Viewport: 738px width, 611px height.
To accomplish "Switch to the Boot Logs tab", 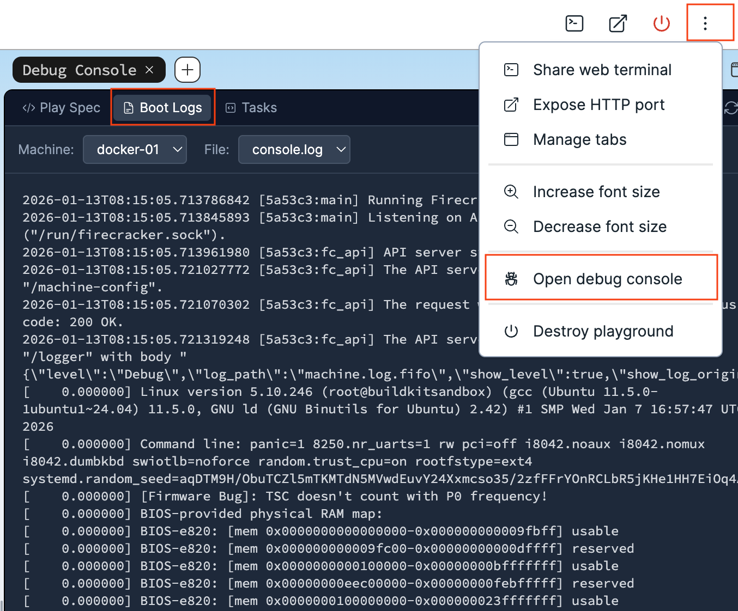I will coord(162,107).
